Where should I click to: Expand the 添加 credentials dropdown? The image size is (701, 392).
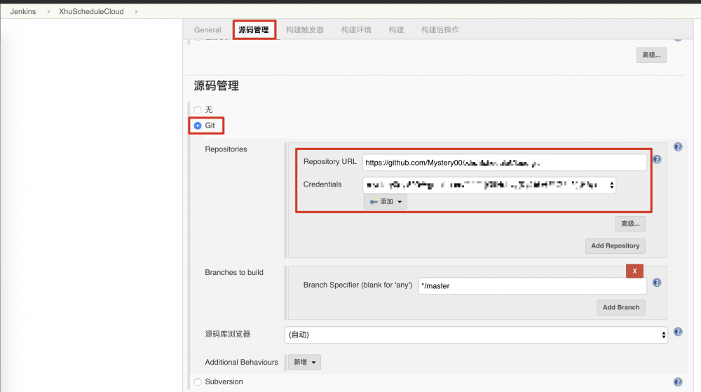[386, 201]
